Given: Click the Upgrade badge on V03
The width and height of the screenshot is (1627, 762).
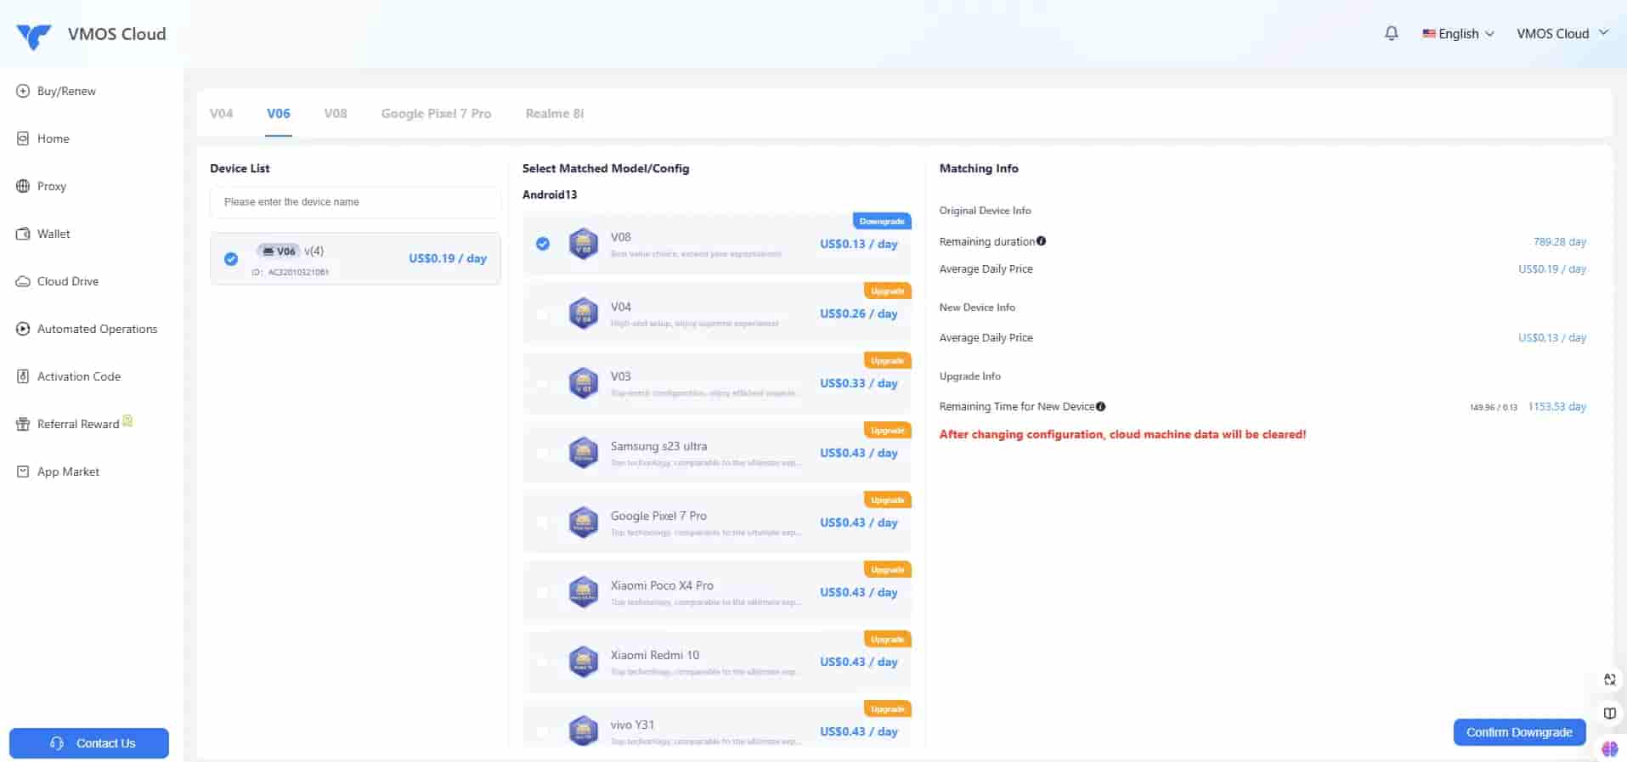Looking at the screenshot, I should coord(887,360).
